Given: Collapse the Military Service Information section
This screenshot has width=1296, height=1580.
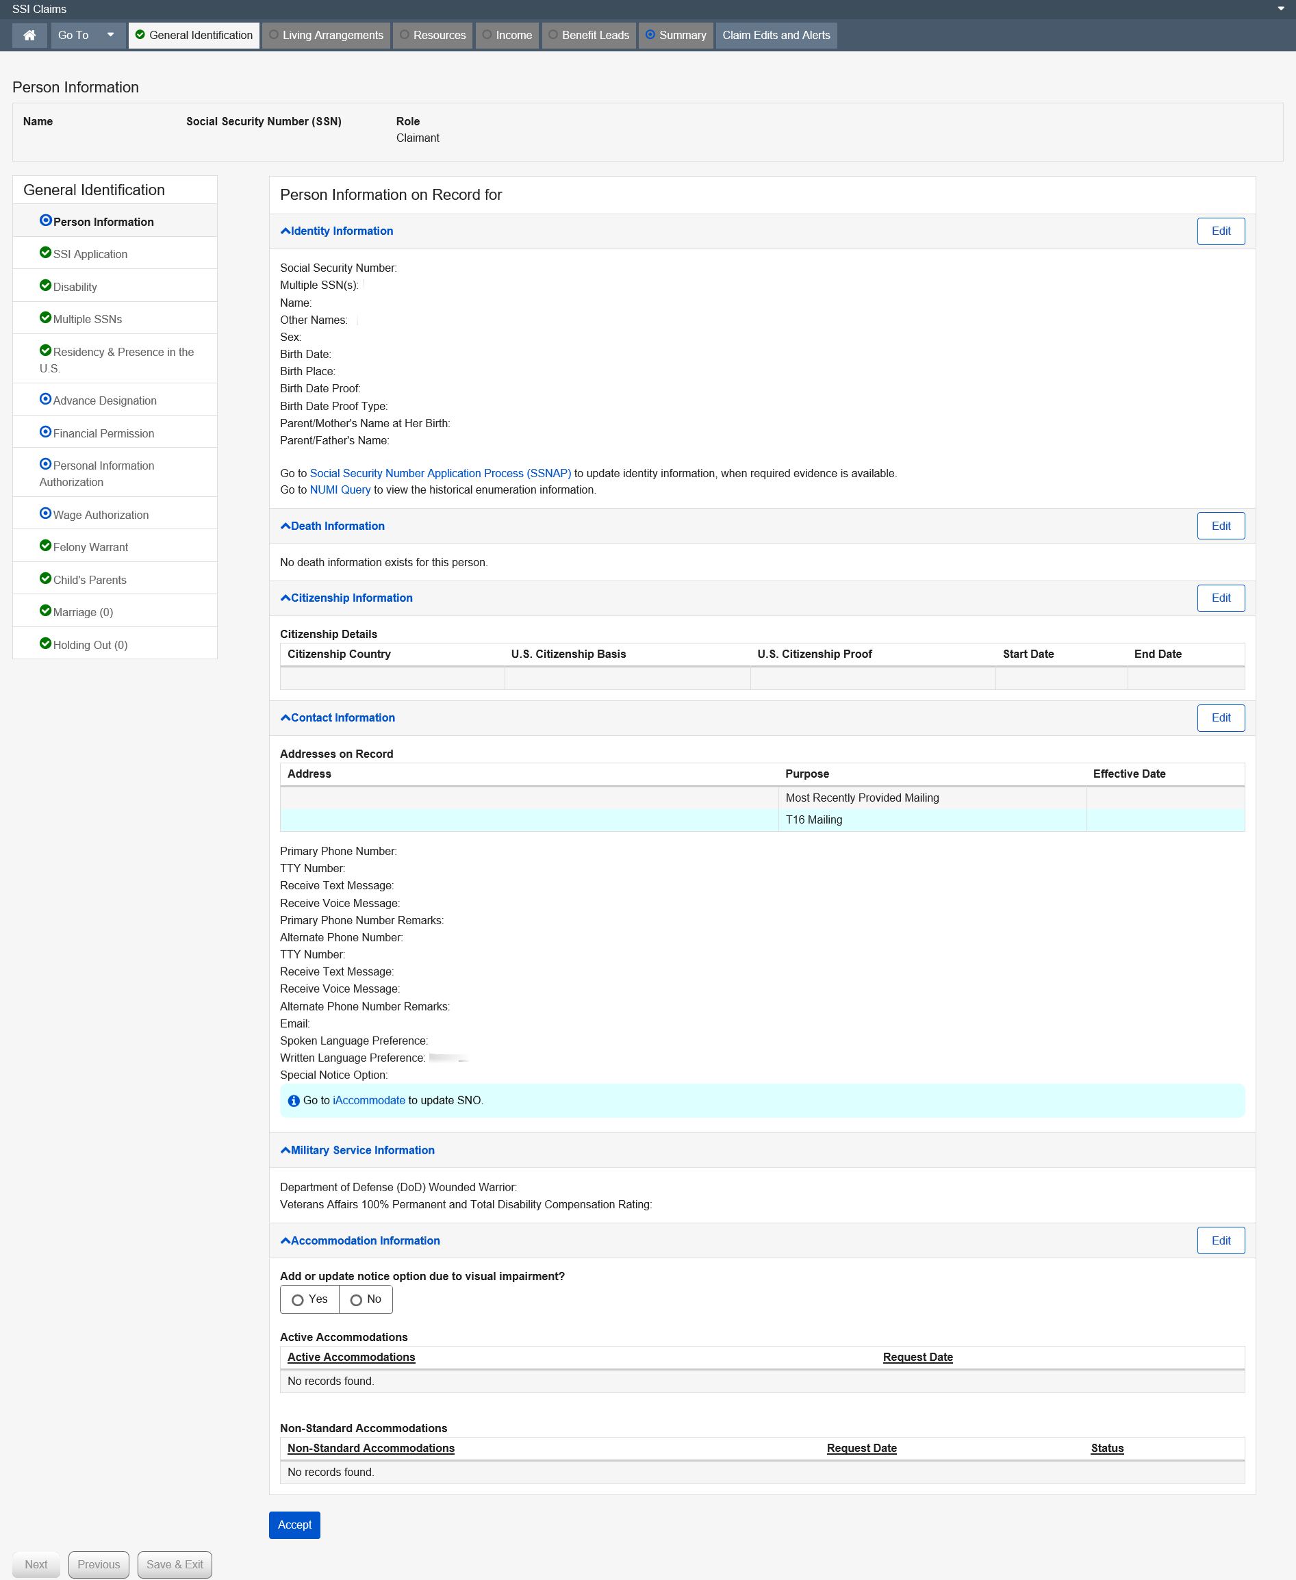Looking at the screenshot, I should point(357,1150).
